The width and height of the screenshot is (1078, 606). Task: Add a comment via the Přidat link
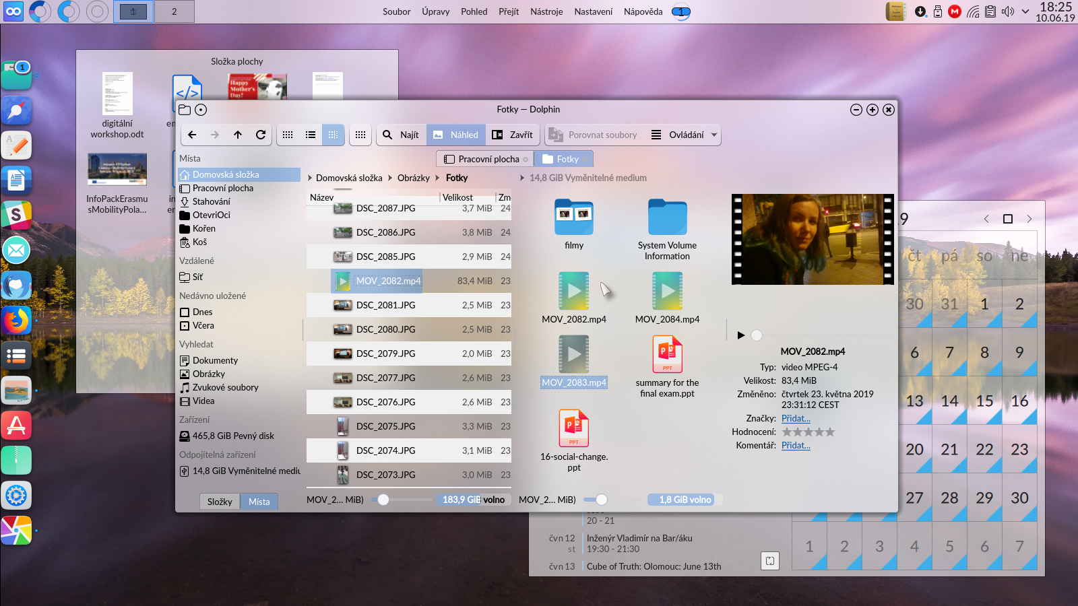click(796, 445)
